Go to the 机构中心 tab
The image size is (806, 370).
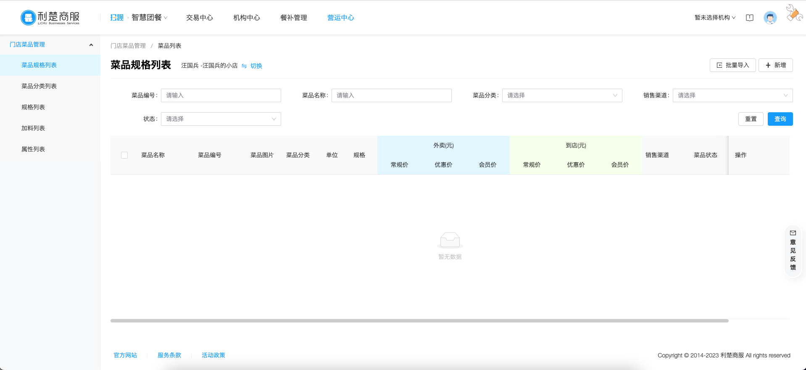click(247, 18)
